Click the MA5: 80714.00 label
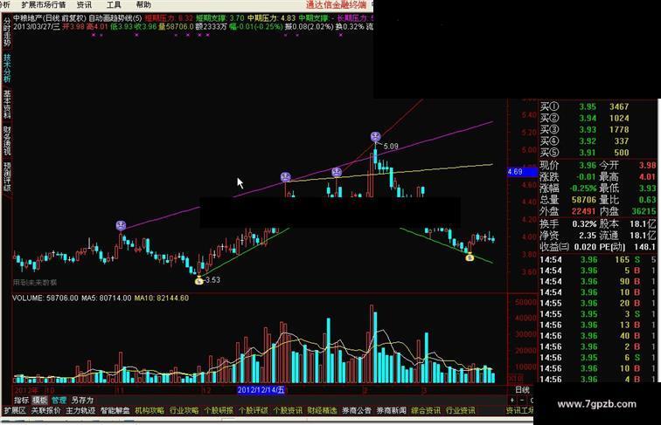Image resolution: width=661 pixels, height=425 pixels. [107, 298]
